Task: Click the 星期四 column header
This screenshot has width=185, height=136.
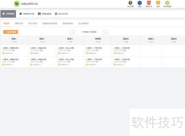Action: click(98, 40)
